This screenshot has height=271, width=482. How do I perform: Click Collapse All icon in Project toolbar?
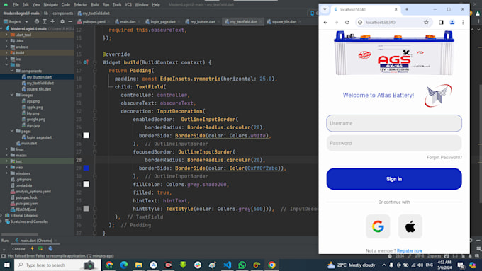(x=52, y=21)
